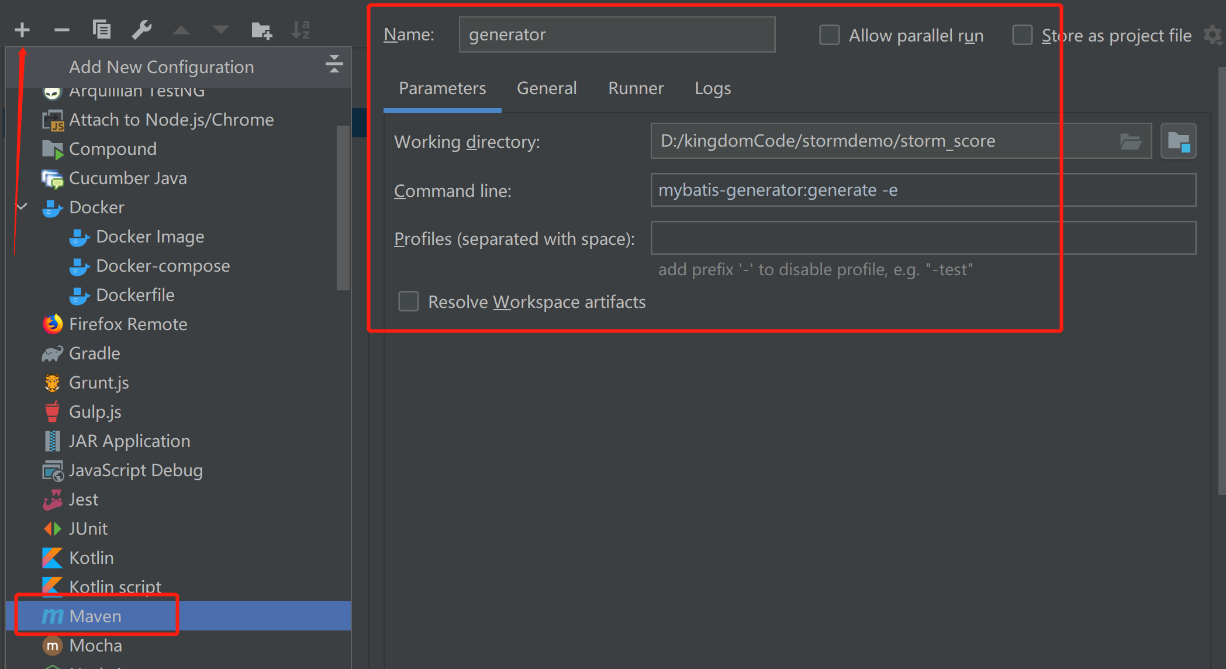Switch to the General tab
The height and width of the screenshot is (669, 1226).
click(x=547, y=88)
